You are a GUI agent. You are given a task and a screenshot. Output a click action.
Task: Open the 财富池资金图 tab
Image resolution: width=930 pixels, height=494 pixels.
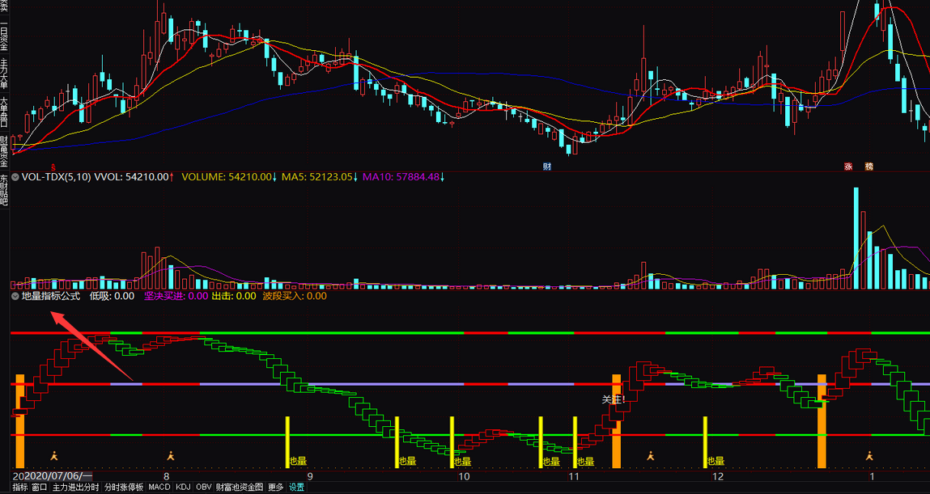[x=240, y=488]
